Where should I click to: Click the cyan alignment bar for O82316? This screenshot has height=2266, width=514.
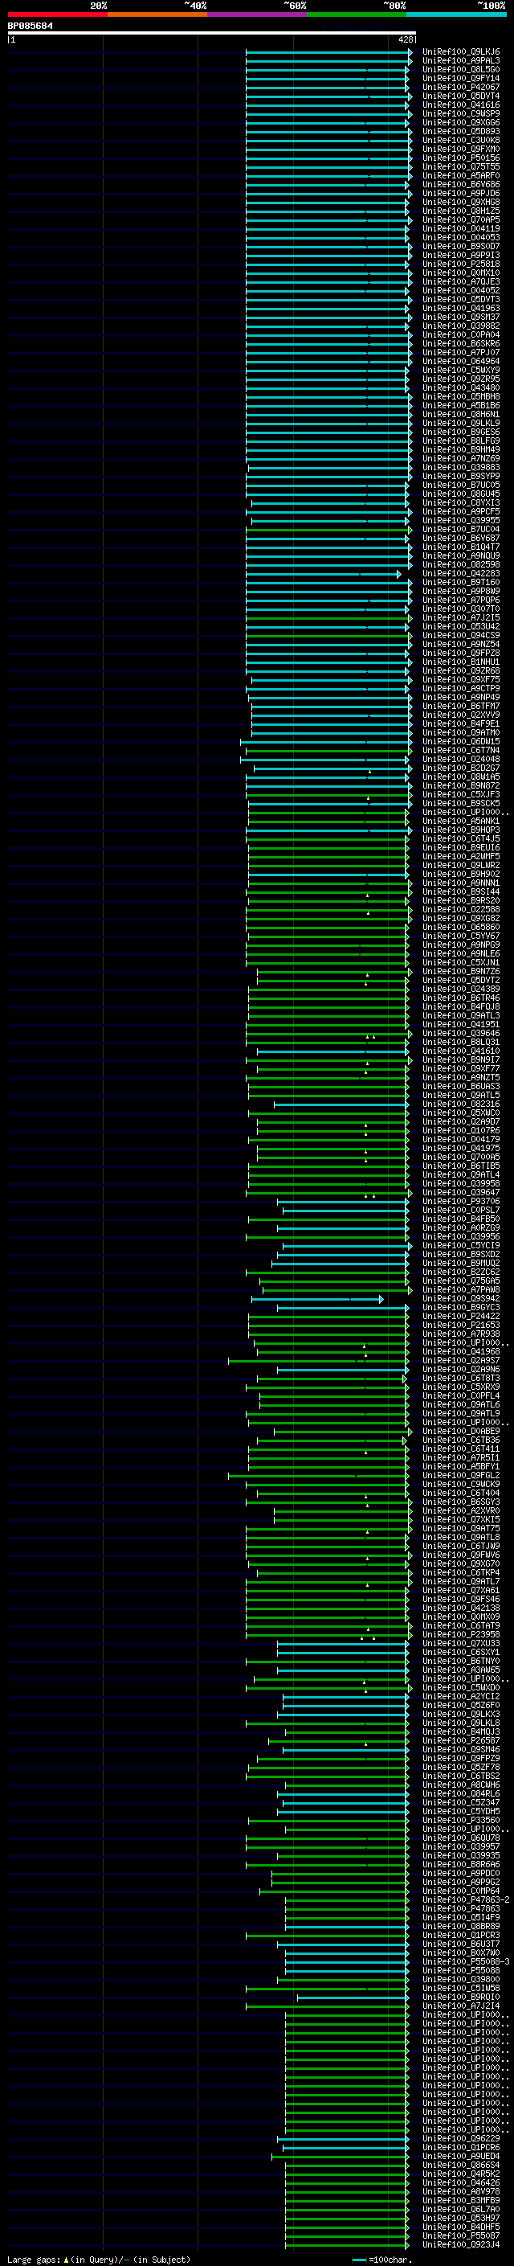(x=341, y=1104)
